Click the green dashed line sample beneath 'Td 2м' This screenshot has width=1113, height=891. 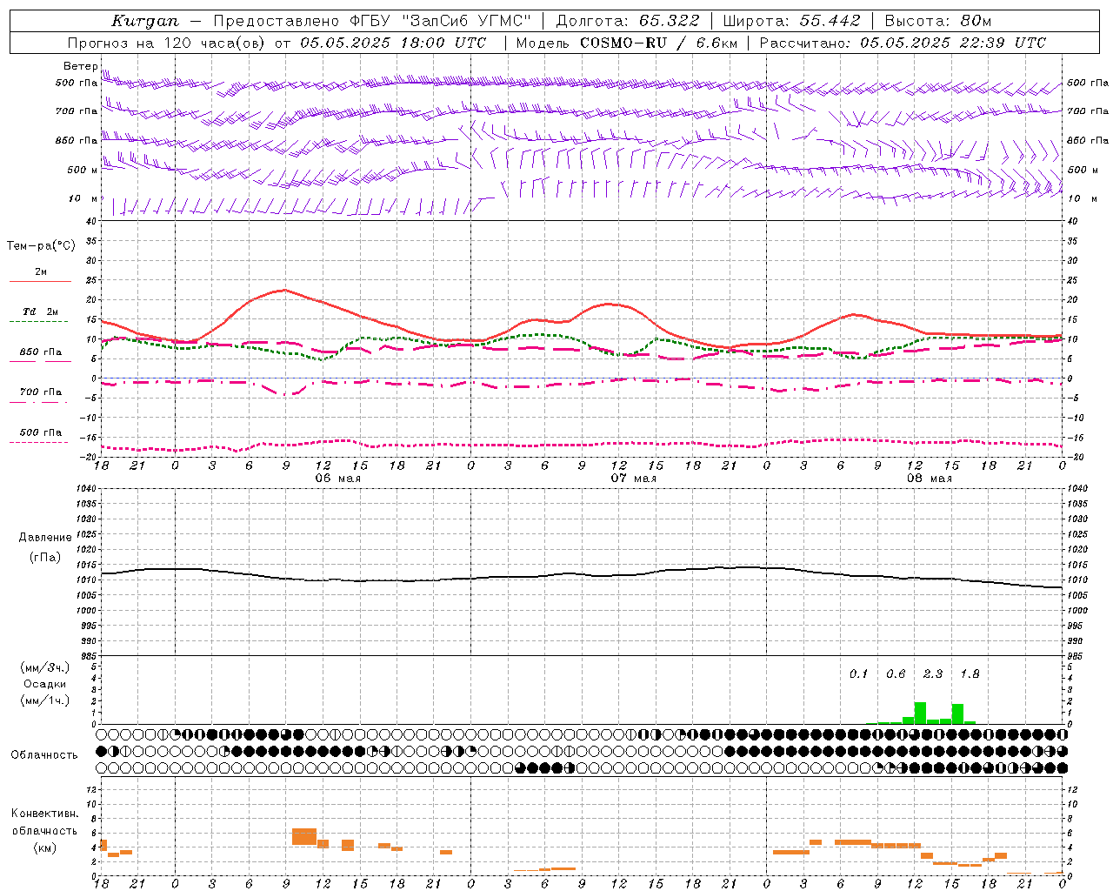[39, 322]
